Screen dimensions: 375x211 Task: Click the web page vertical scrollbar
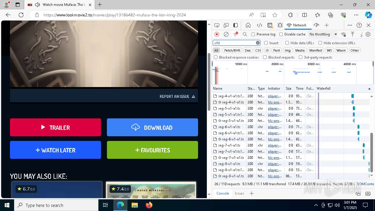209,82
